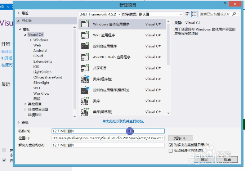
Task: Open the dialog help question mark
Action: point(225,4)
